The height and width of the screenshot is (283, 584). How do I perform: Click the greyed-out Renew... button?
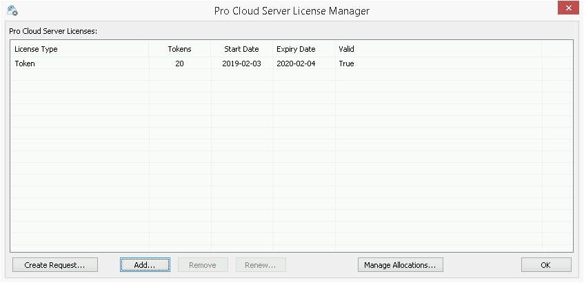pos(261,265)
